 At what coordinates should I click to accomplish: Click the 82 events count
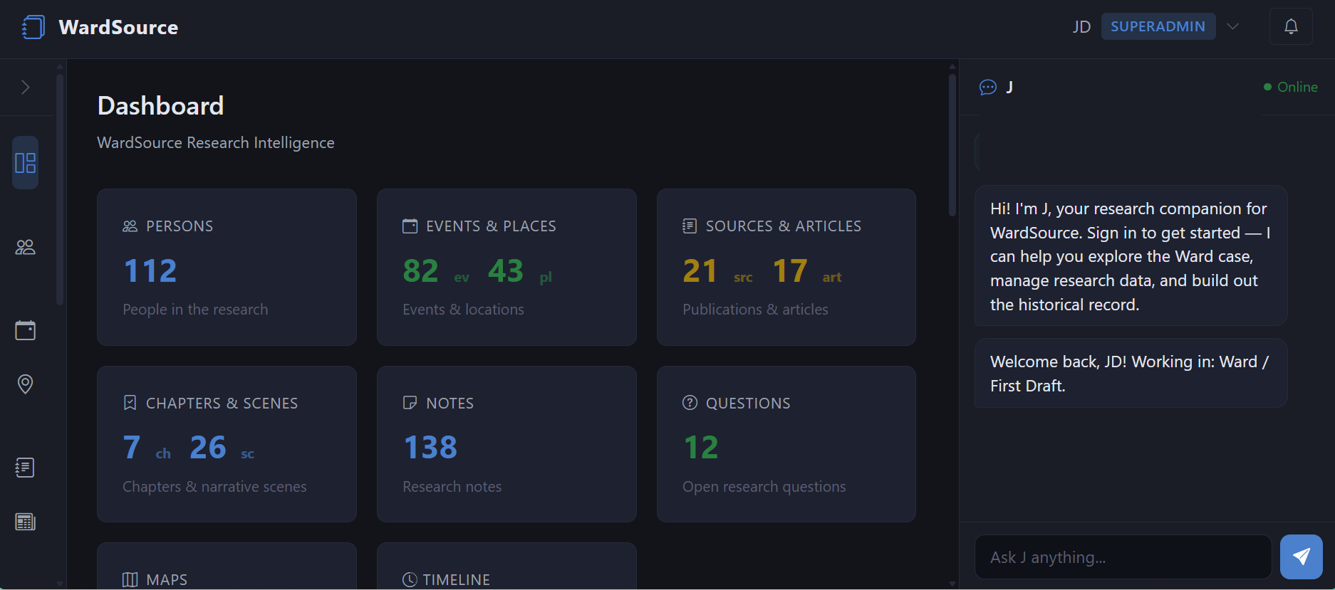[420, 270]
